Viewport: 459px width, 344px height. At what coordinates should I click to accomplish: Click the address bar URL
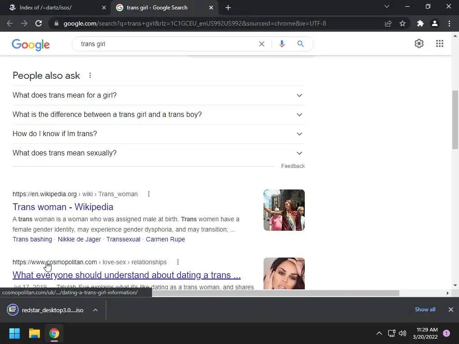195,23
